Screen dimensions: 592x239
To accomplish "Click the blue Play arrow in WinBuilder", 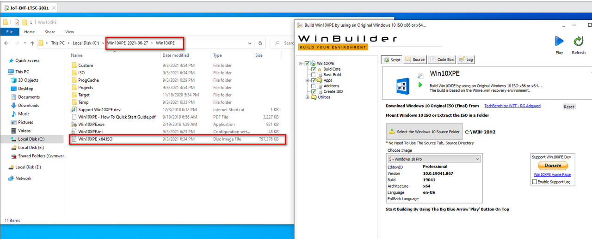I will (559, 42).
